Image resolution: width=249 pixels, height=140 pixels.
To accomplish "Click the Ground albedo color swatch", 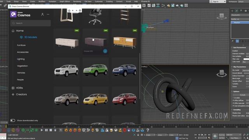I will point(246,73).
